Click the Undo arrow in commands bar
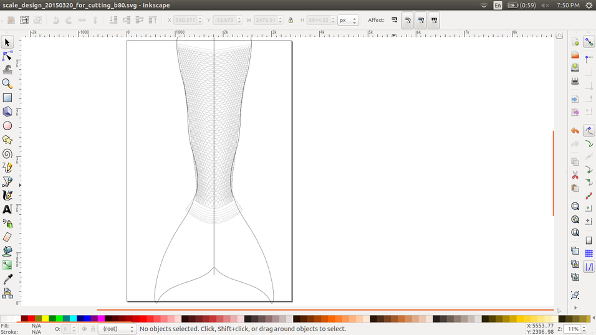The width and height of the screenshot is (596, 335). (x=574, y=131)
